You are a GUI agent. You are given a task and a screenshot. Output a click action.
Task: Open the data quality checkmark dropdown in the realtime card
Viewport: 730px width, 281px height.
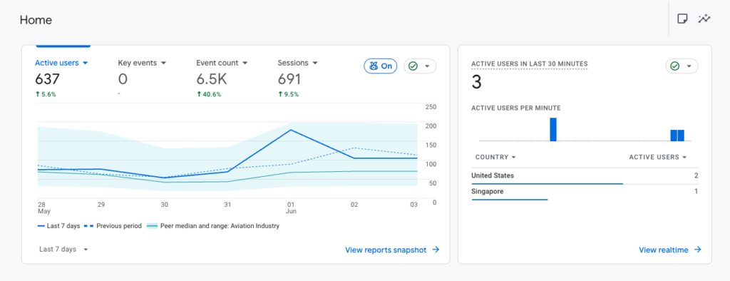point(682,66)
